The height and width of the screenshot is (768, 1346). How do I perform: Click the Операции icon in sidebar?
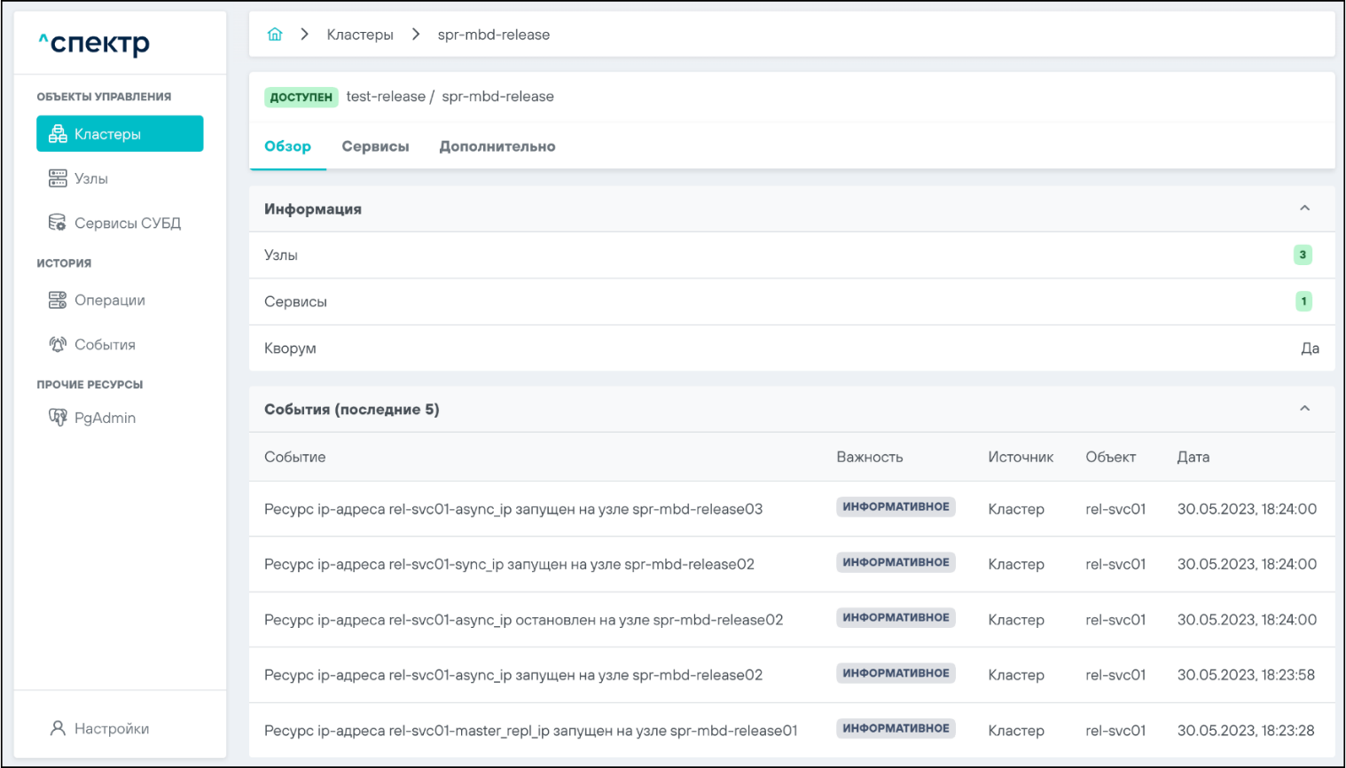[58, 301]
